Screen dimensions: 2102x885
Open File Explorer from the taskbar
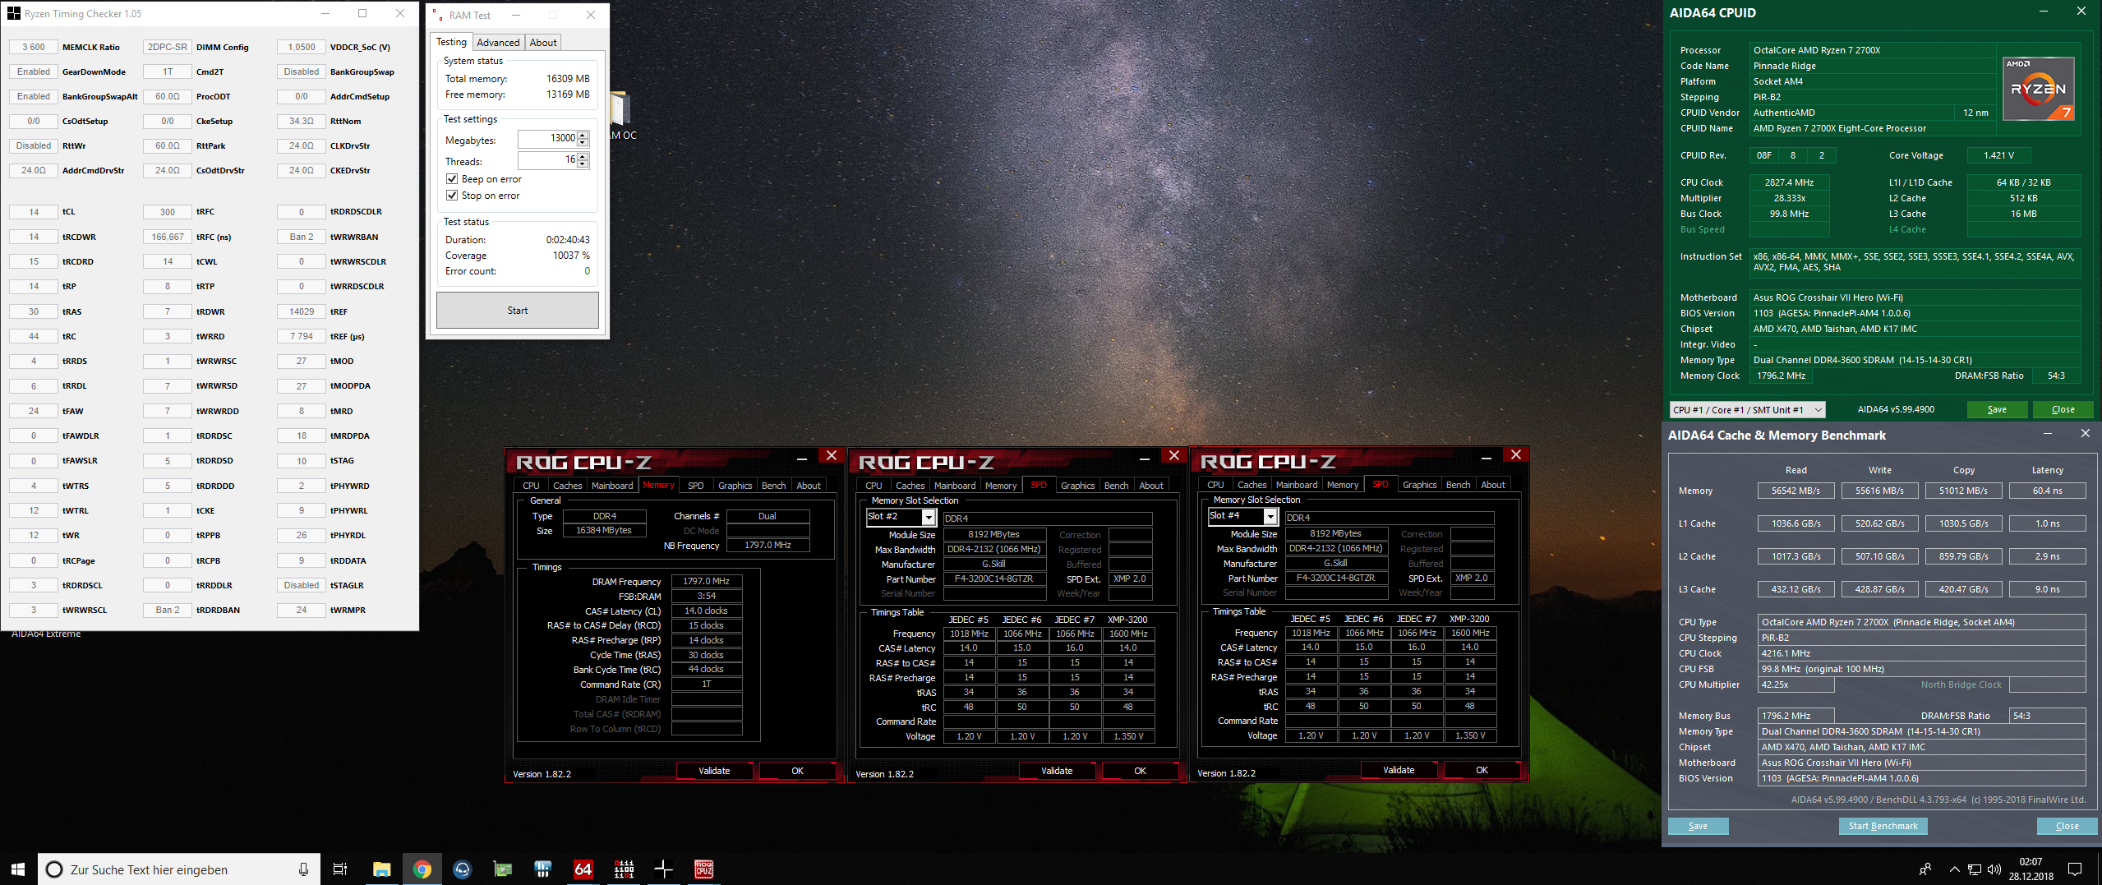pos(381,869)
